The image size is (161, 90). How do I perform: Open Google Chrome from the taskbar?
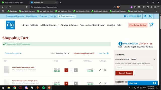tap(15, 88)
